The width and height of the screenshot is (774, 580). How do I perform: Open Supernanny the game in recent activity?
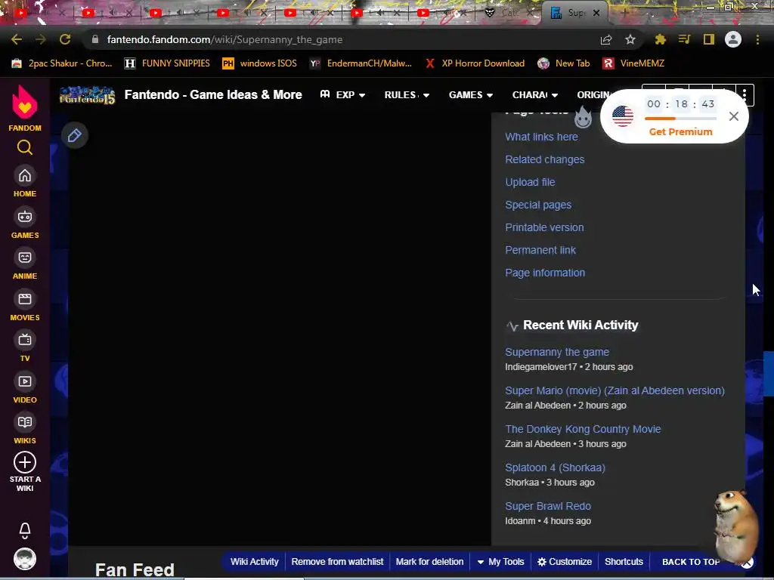pyautogui.click(x=557, y=352)
